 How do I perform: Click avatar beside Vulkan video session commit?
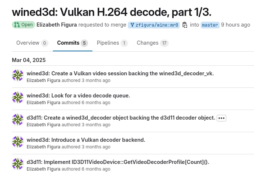click(18, 75)
